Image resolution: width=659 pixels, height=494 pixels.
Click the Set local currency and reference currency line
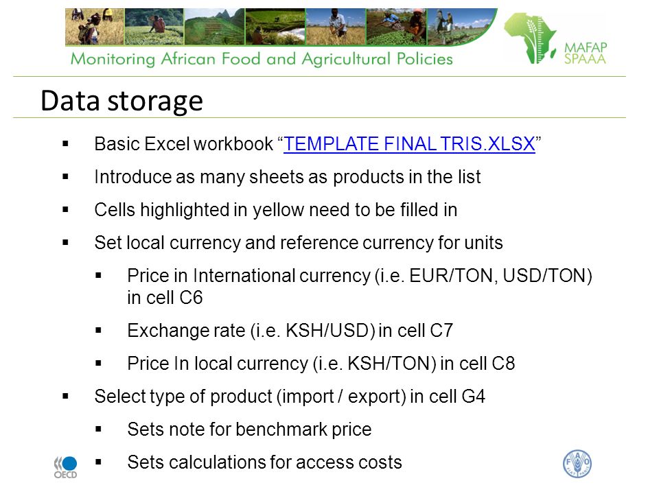tap(299, 243)
